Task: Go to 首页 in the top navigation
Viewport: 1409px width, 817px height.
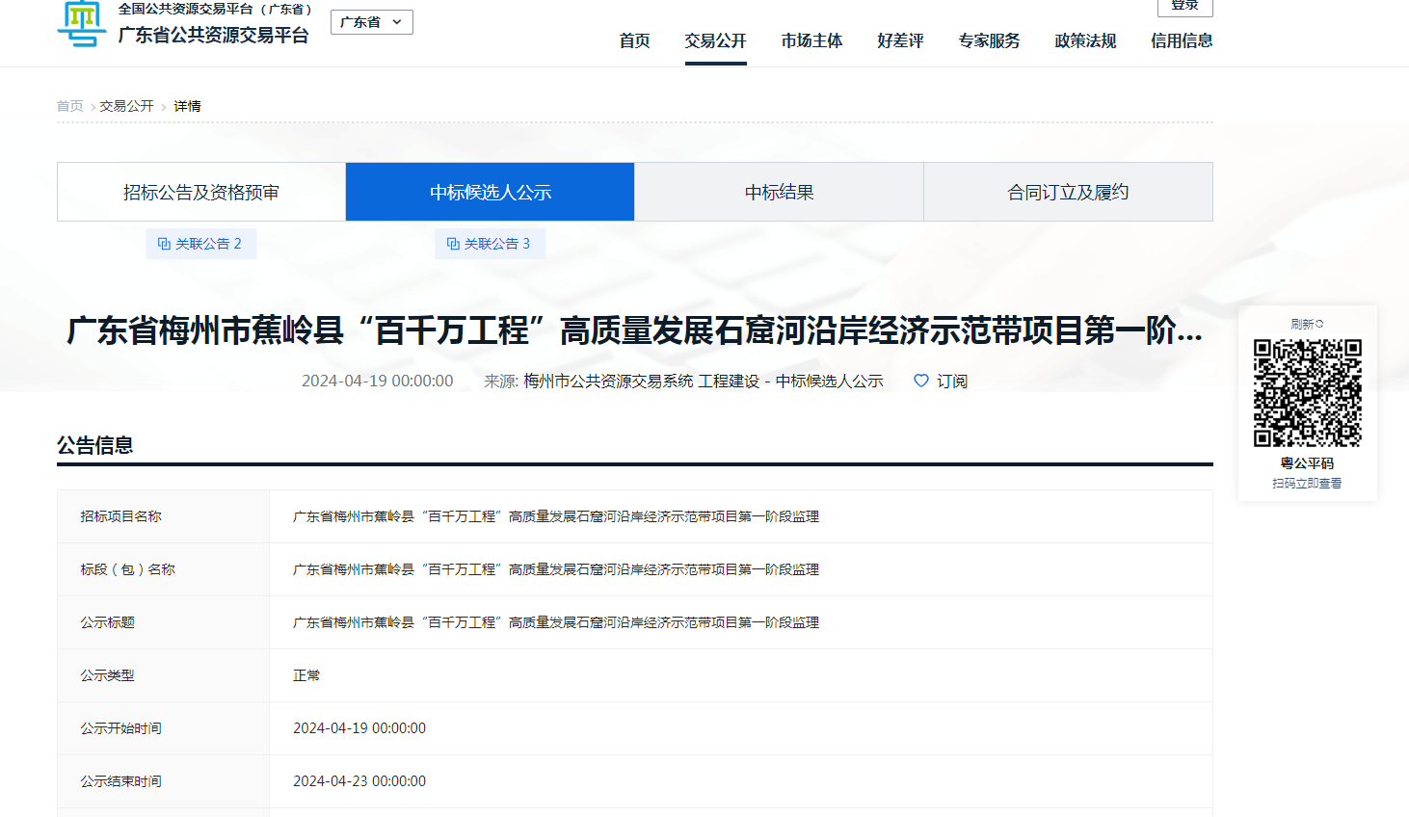Action: [x=634, y=40]
